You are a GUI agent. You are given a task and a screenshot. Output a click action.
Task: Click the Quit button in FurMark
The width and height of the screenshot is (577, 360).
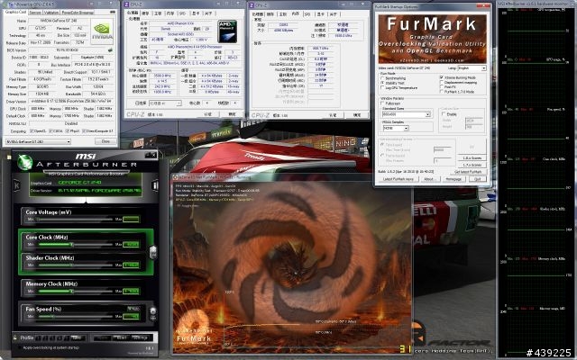coord(477,179)
